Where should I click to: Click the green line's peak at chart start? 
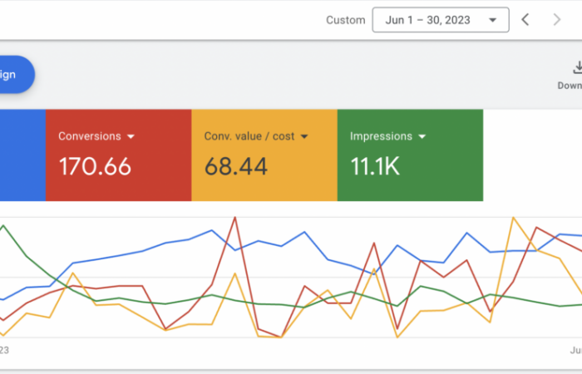click(x=5, y=224)
